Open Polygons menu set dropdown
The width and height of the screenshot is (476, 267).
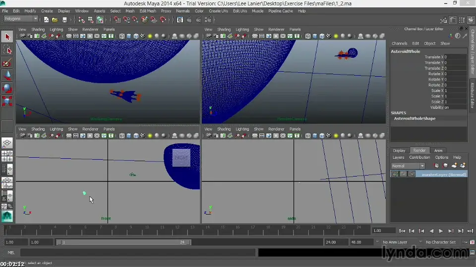(x=21, y=19)
